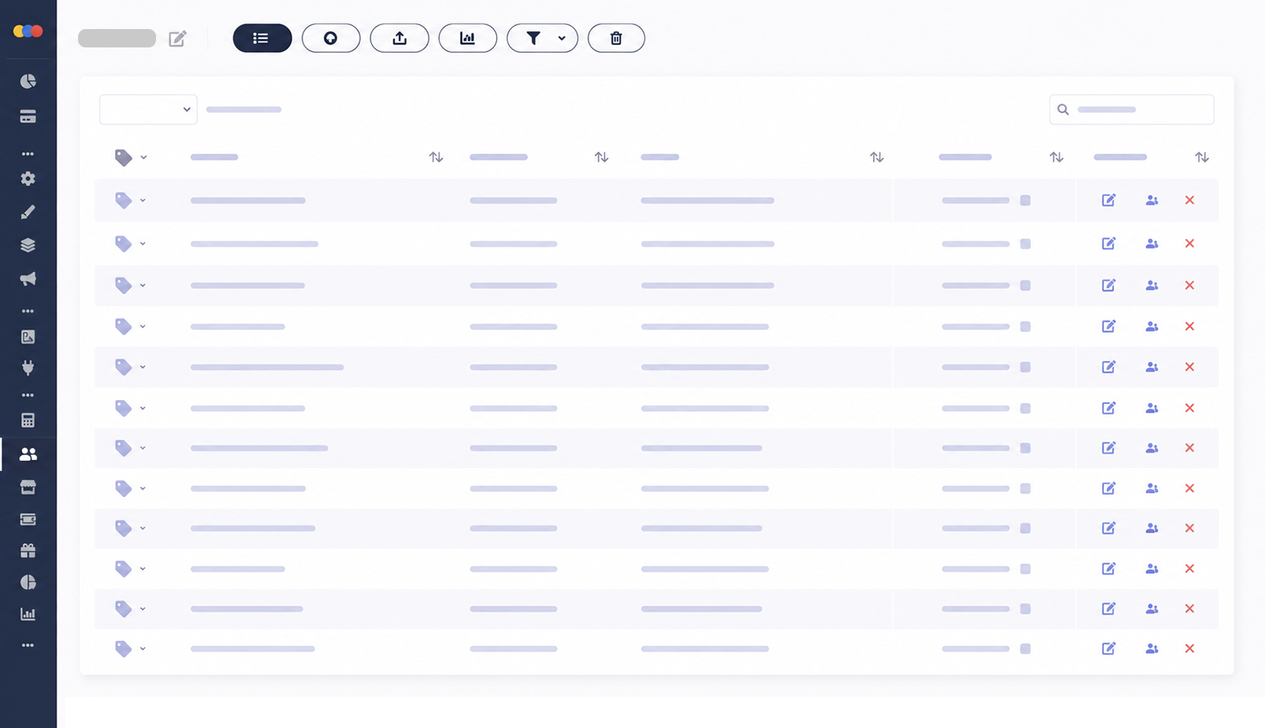Screen dimensions: 1265x728
Task: Click the three-colored app logo
Action: 28,31
